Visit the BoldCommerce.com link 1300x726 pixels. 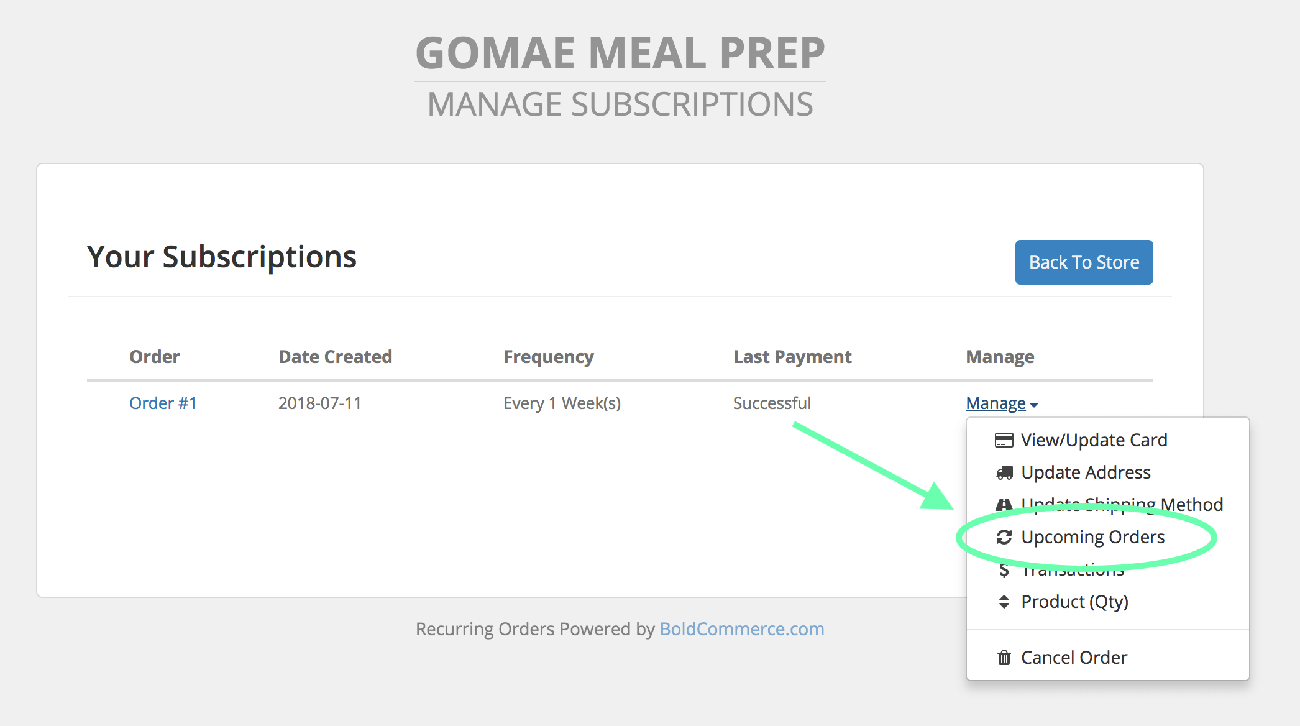click(741, 629)
